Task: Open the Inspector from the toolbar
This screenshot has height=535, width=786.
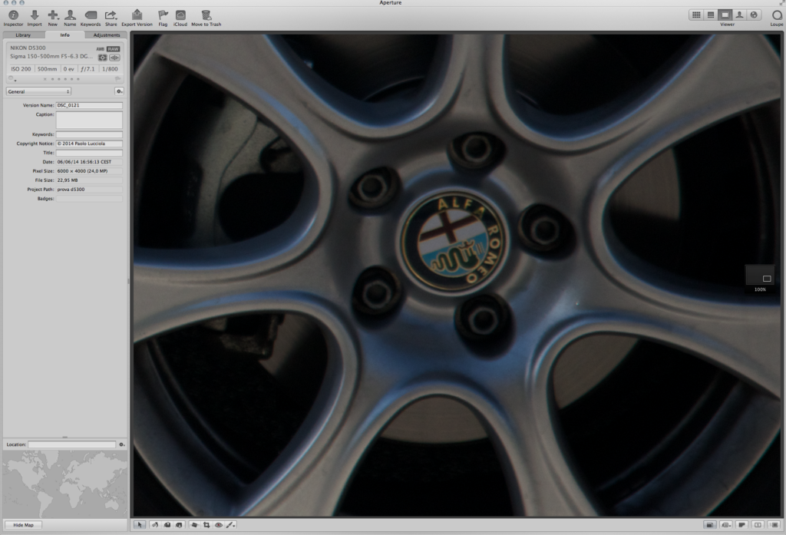Action: 14,18
